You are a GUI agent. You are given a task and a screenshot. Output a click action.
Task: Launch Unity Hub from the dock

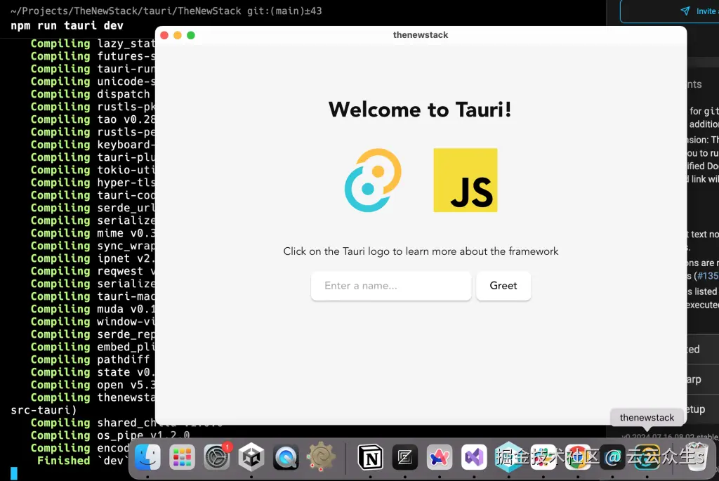[x=251, y=457]
